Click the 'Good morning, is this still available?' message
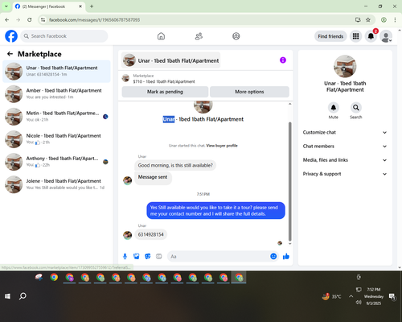402x322 pixels. point(175,165)
